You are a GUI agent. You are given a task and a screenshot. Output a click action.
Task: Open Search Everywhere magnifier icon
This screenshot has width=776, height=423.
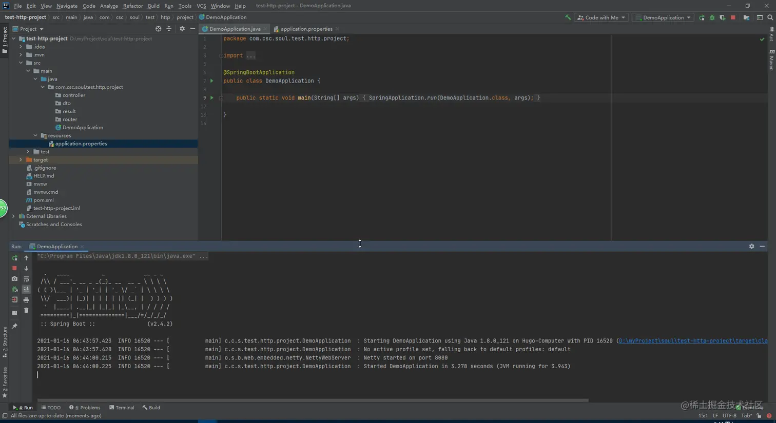770,17
